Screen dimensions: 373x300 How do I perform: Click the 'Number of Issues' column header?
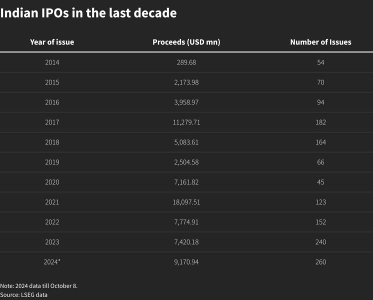tap(320, 42)
